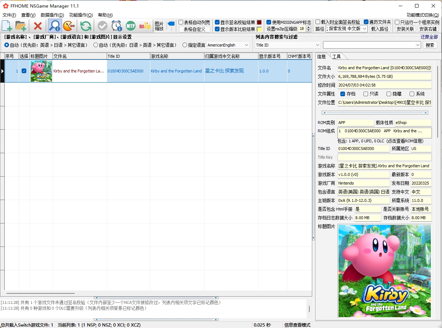
Task: Click the FFHOME app logo in title bar
Action: (x=6, y=6)
